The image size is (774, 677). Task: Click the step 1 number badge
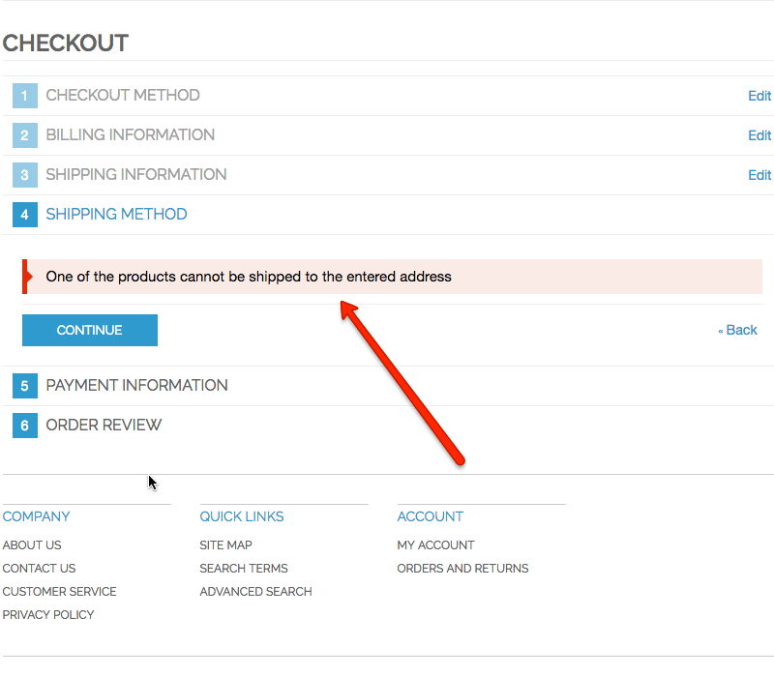(x=25, y=96)
